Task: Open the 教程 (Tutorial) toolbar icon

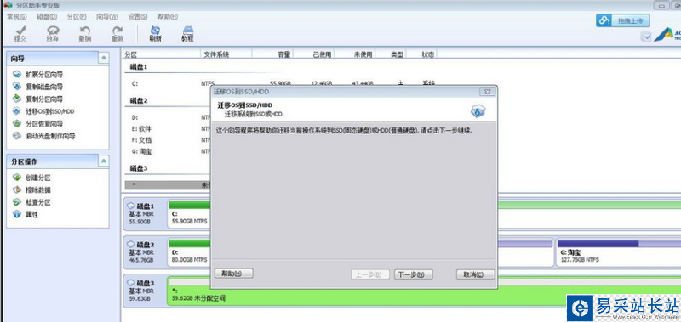Action: tap(187, 34)
